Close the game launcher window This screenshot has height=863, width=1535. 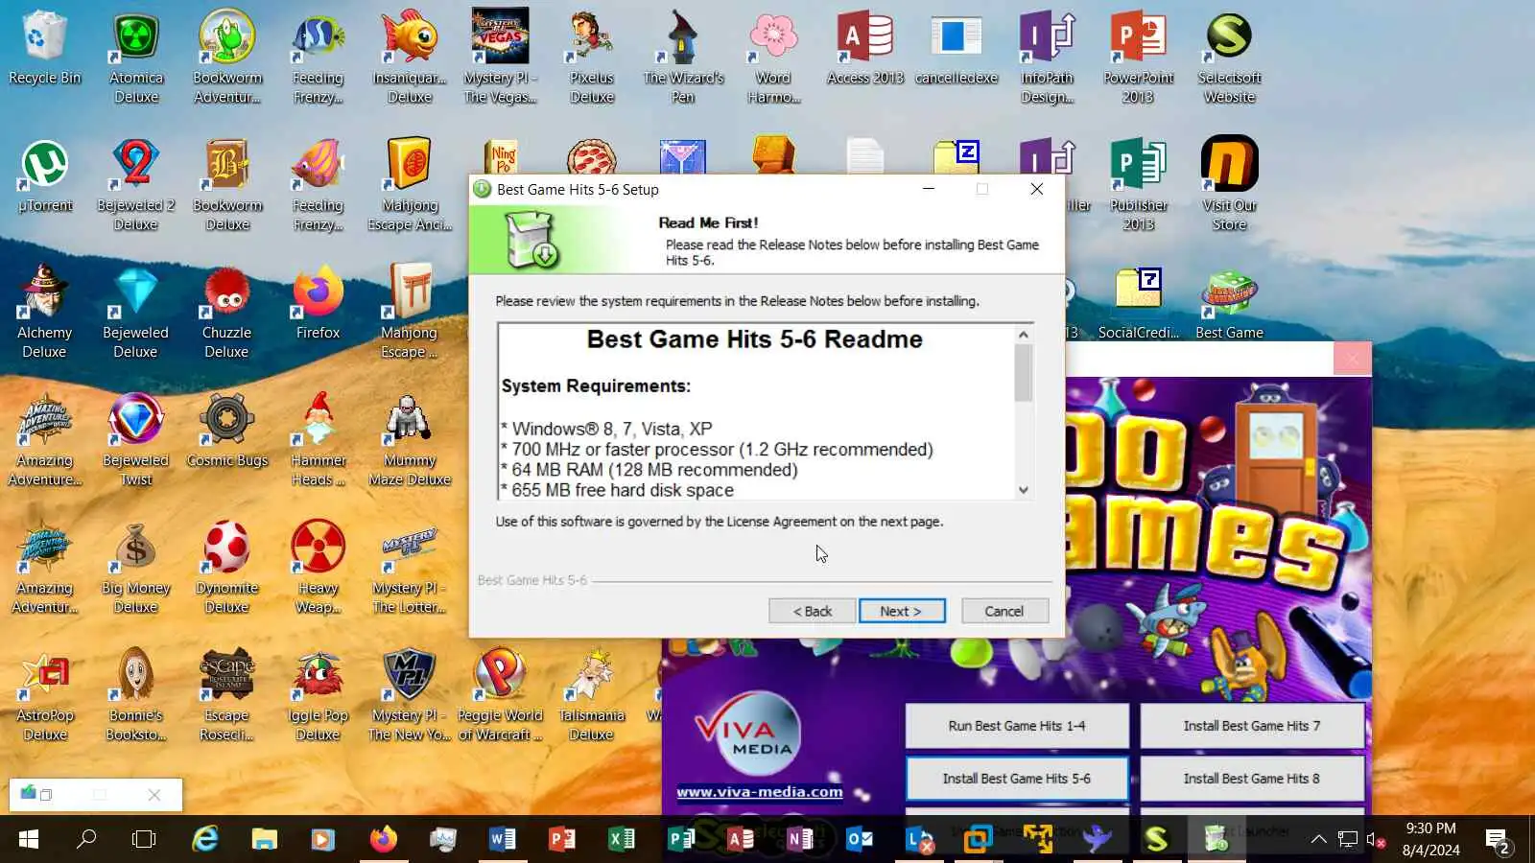[1353, 360]
